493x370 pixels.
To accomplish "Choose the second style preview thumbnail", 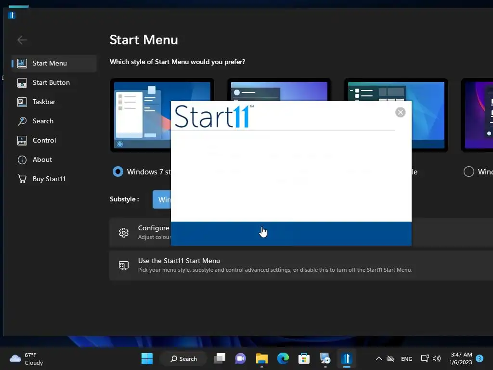I will coord(279,90).
